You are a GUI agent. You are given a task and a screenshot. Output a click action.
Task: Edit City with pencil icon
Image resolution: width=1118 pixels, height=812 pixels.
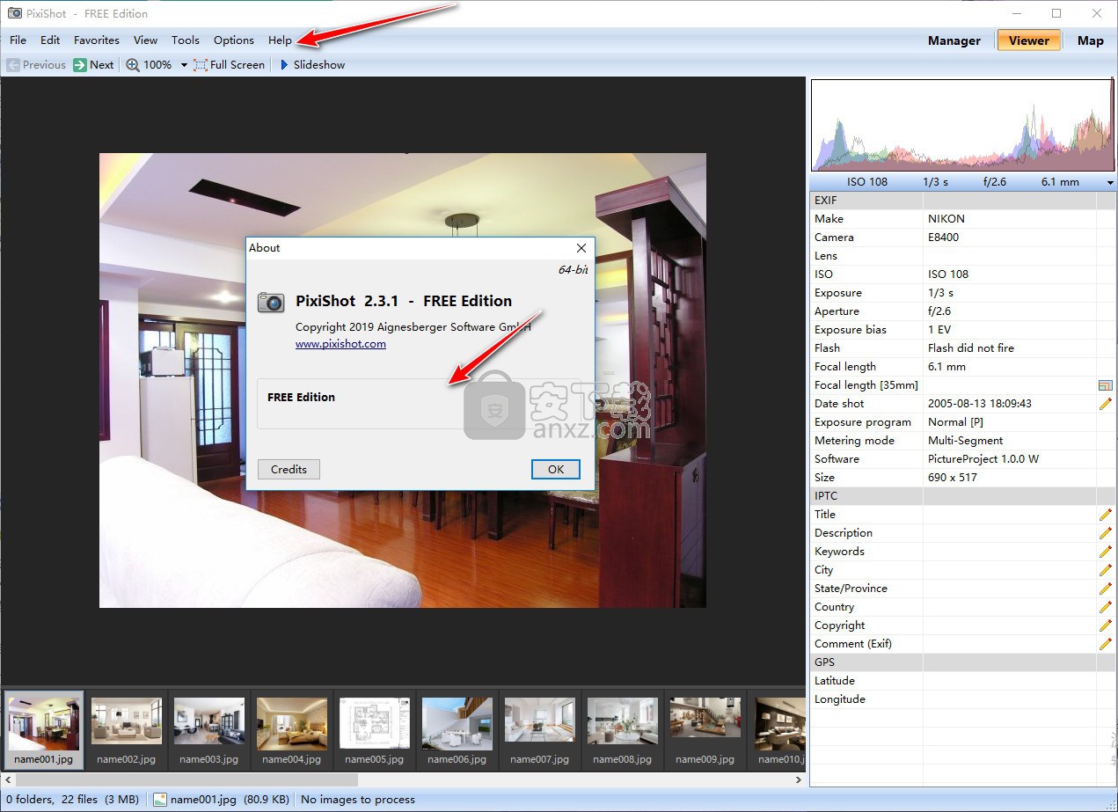point(1106,570)
